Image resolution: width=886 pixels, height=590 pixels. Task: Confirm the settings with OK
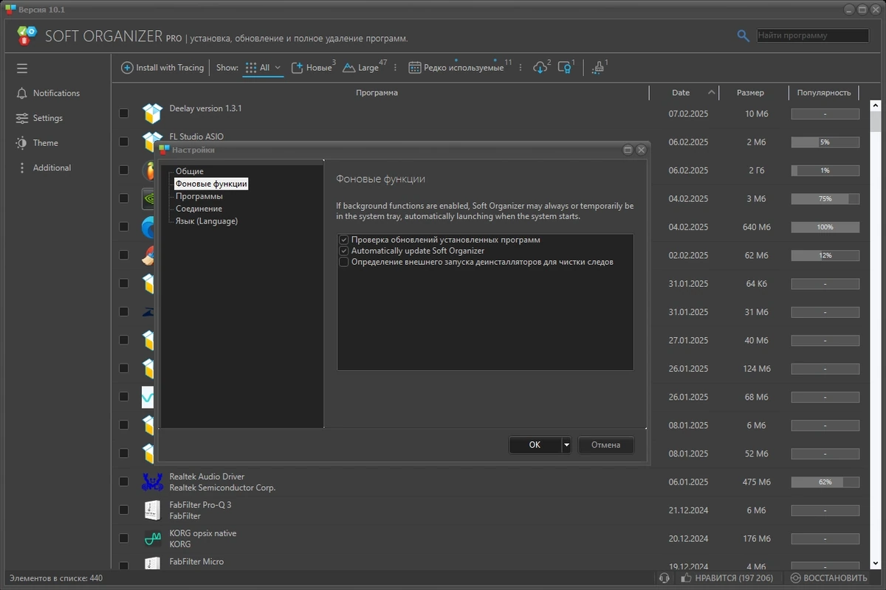[x=535, y=445]
